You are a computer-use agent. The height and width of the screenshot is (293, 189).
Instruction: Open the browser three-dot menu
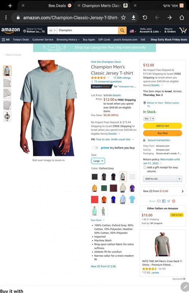[6, 18]
